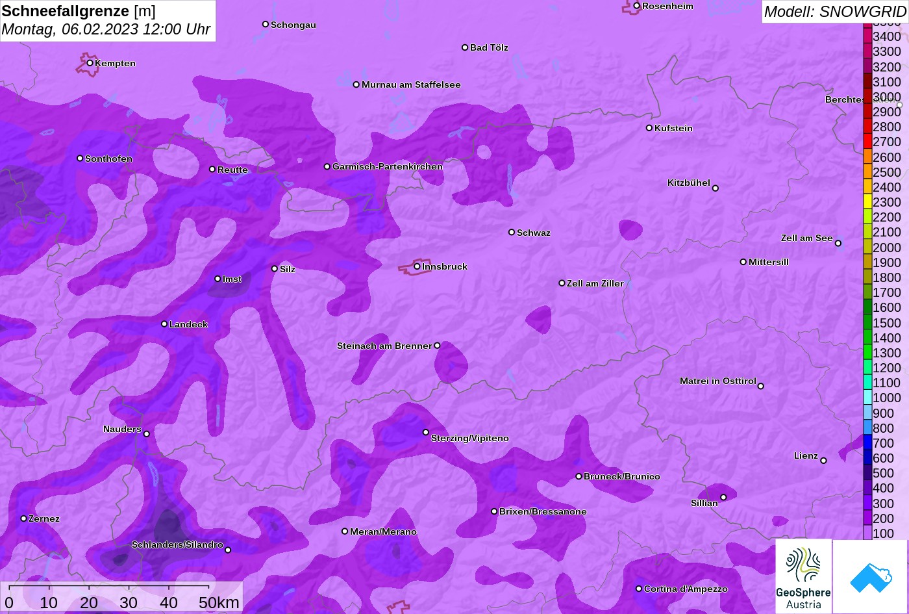909x614 pixels.
Task: Click the date 'Montag, 06.02.2023 12:00 Uhr'
Action: click(x=106, y=30)
